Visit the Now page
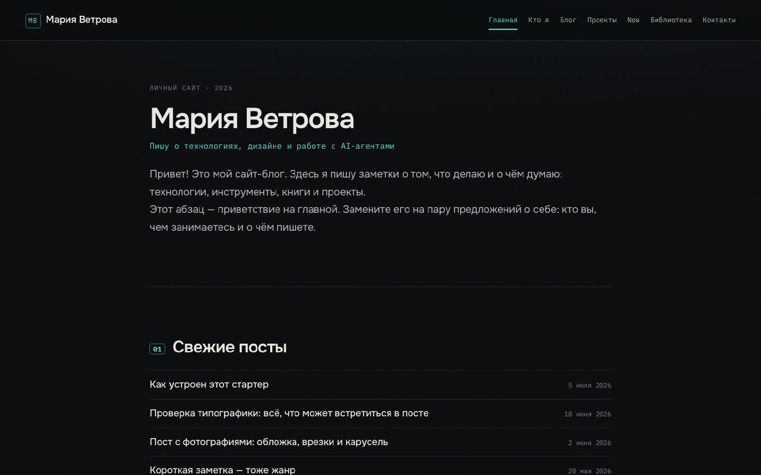 click(x=633, y=20)
